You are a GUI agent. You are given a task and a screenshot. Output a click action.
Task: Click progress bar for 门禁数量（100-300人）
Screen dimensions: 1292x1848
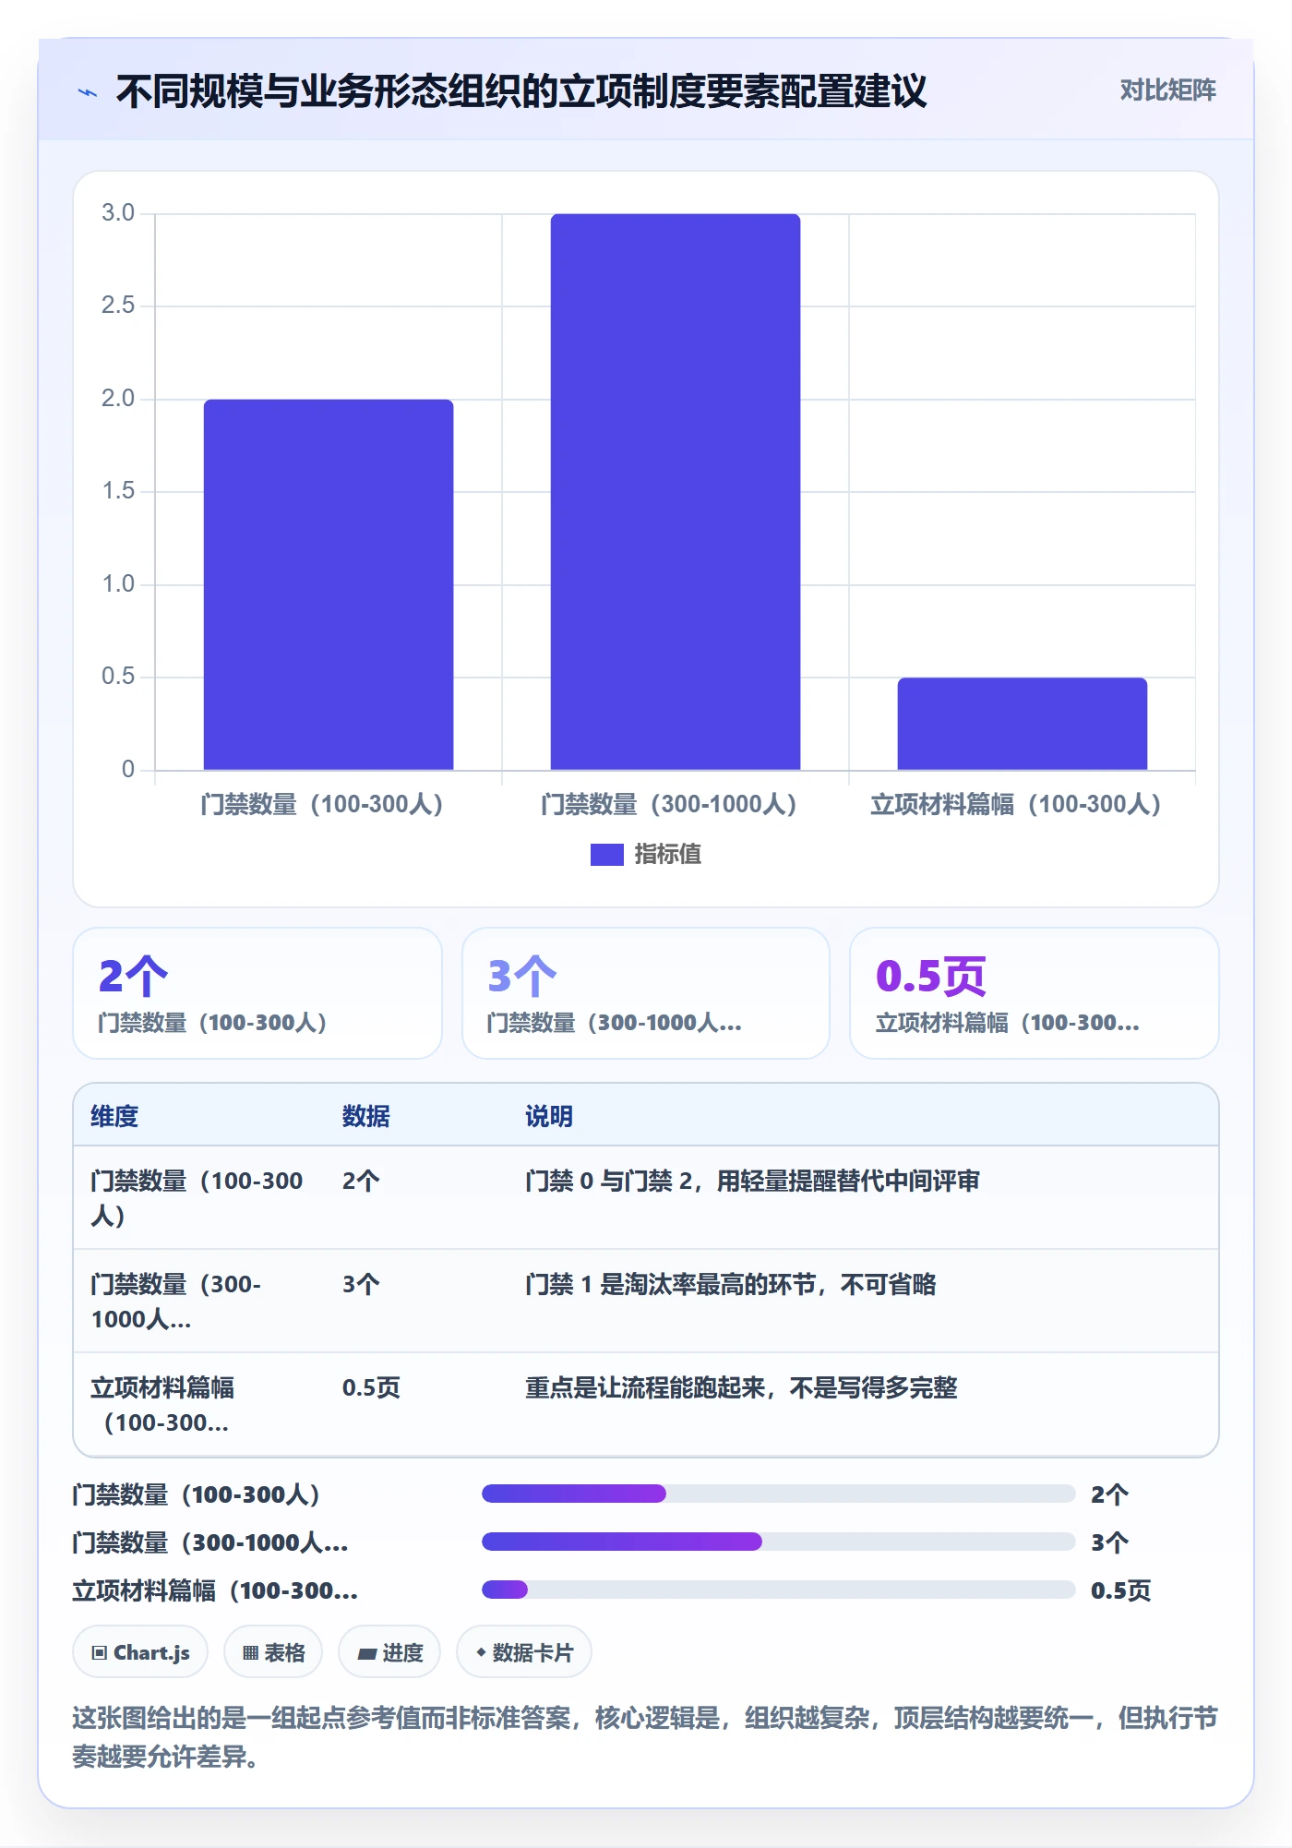coord(778,1494)
